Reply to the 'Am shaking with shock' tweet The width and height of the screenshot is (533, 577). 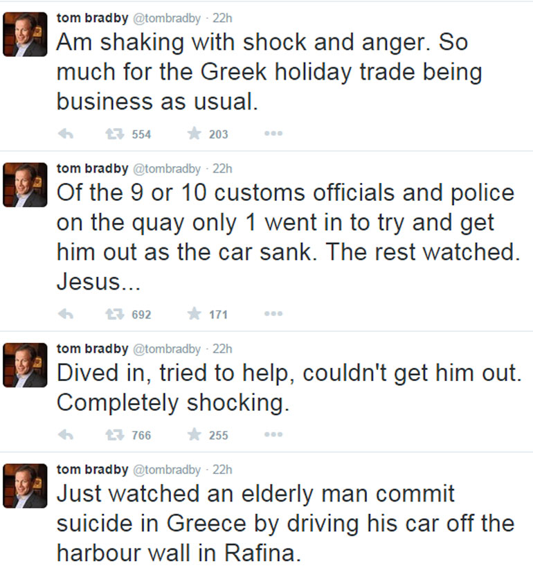(x=66, y=134)
